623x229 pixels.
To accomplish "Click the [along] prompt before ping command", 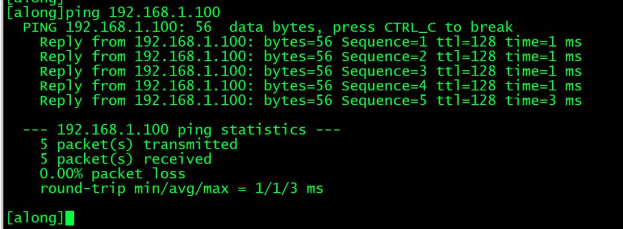I will (35, 13).
